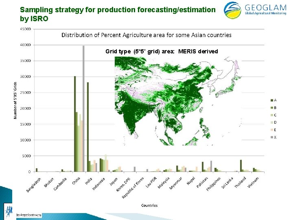
Task: Click the 'Japan' axis label
Action: tap(114, 181)
